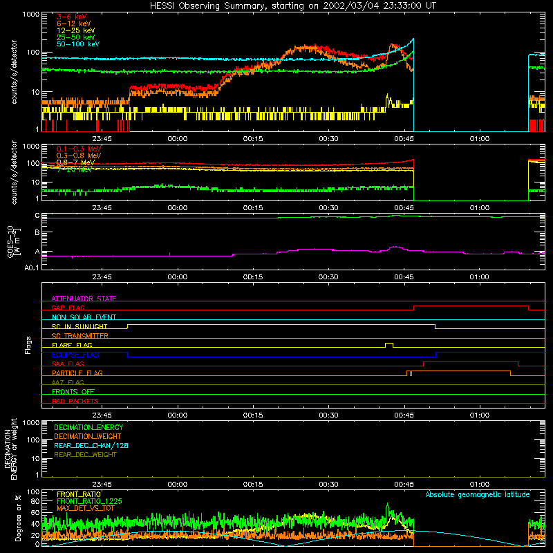Click the HESSI Observing Summary plot title
The width and height of the screenshot is (553, 553).
coord(292,6)
